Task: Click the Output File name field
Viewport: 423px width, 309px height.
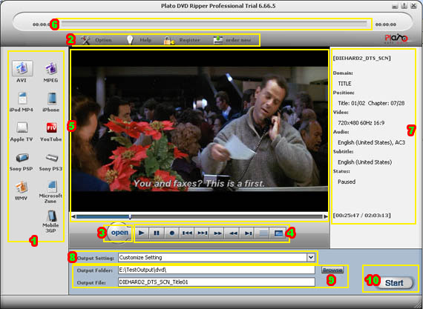Action: pos(217,282)
